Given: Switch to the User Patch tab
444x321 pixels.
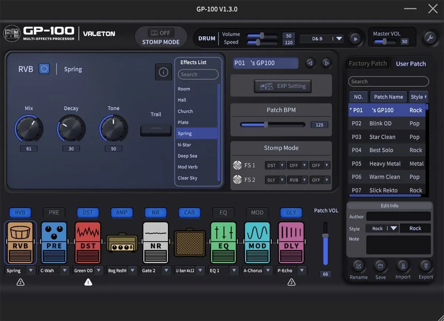Looking at the screenshot, I should (x=411, y=64).
